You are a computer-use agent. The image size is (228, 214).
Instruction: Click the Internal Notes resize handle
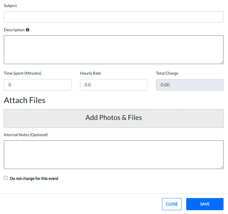(222, 167)
